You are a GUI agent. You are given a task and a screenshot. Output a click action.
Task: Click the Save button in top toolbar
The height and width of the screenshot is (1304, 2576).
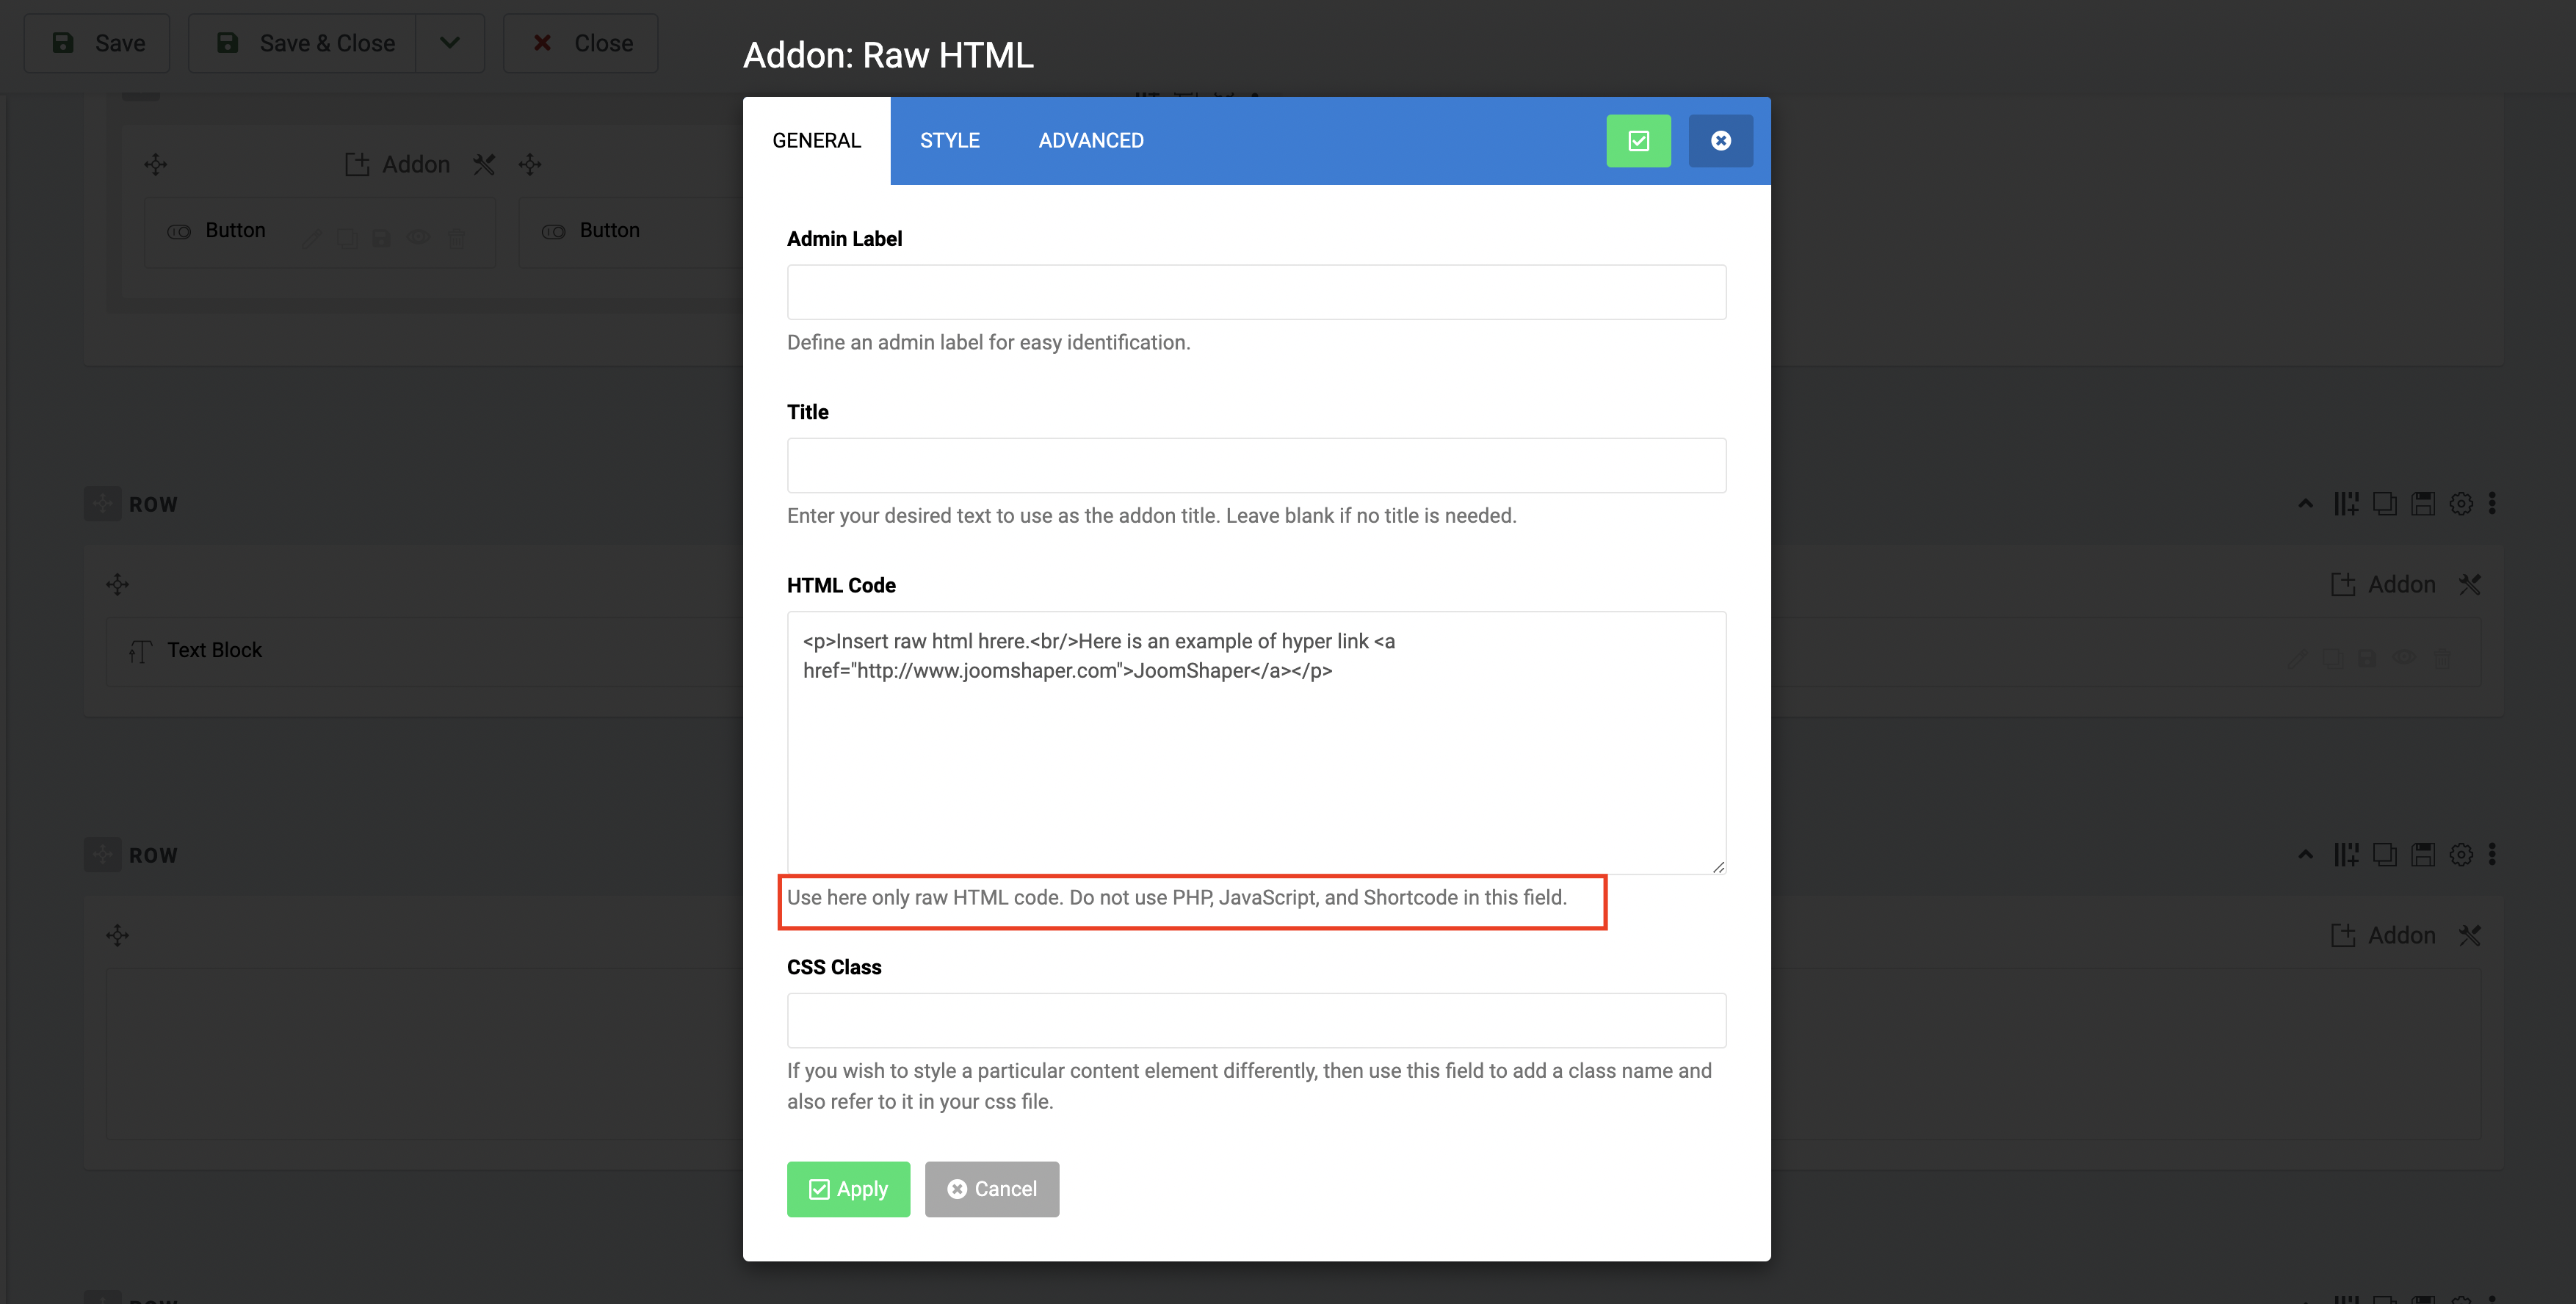pos(97,43)
